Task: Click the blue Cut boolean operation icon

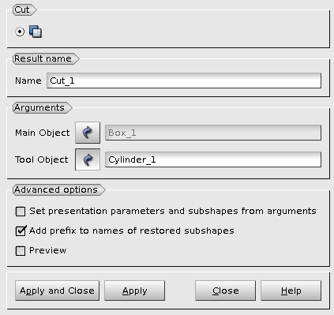Action: 36,32
